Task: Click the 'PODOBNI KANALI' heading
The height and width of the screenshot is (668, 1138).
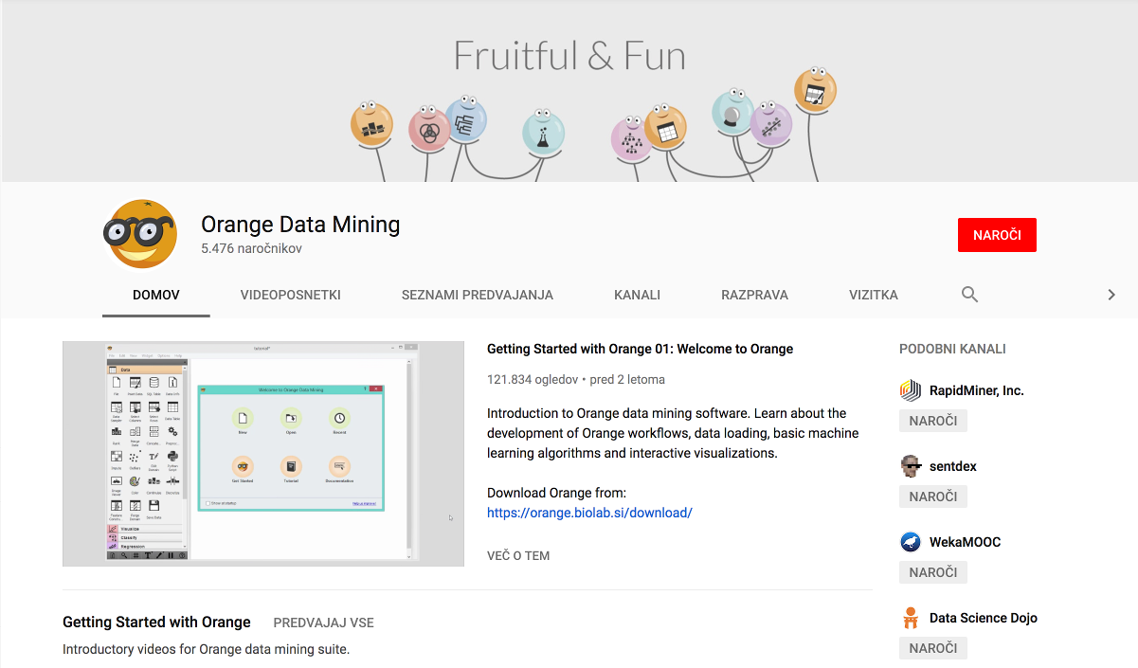Action: (952, 349)
